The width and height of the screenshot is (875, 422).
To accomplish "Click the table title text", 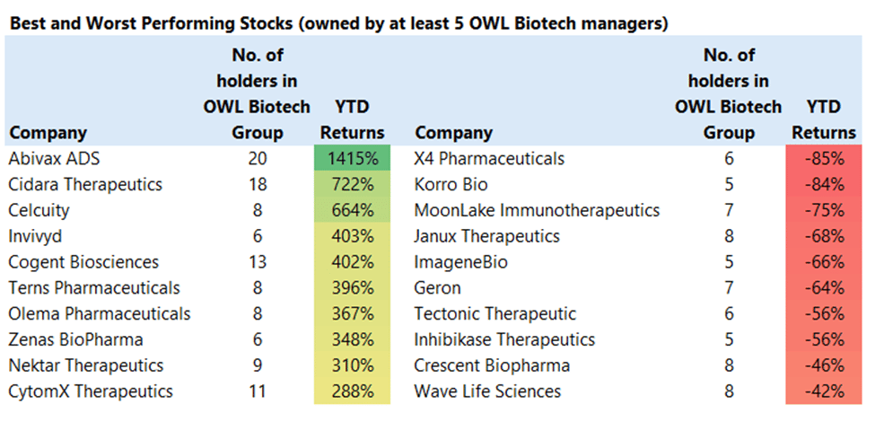I will pyautogui.click(x=339, y=24).
